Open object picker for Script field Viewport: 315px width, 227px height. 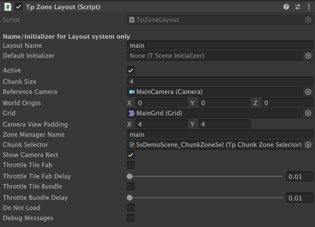click(308, 20)
